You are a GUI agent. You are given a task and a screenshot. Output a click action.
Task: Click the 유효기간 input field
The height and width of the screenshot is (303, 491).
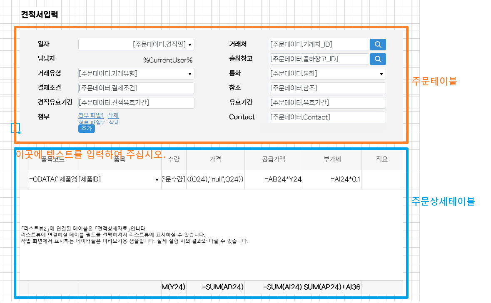coord(328,103)
